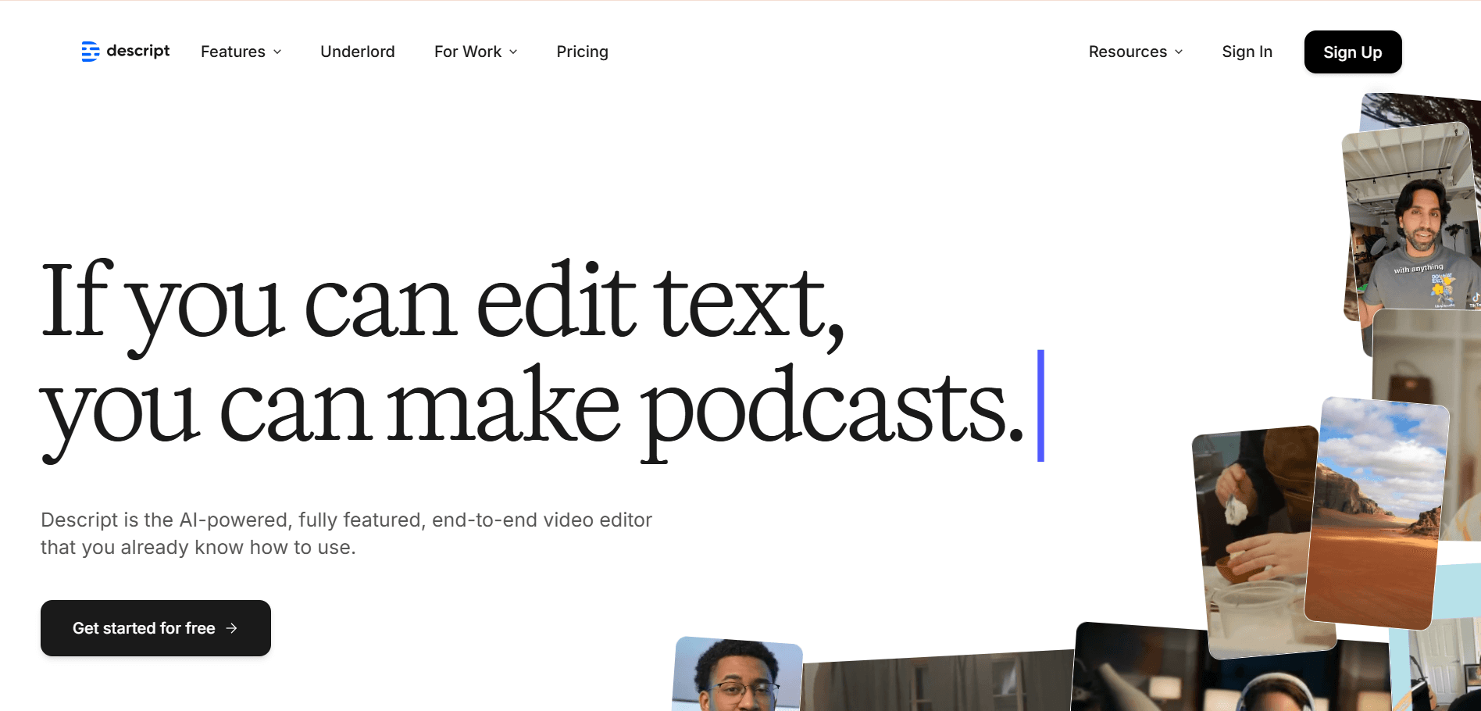Screen dimensions: 1481x711
Task: Click Get started for free button
Action: point(155,628)
